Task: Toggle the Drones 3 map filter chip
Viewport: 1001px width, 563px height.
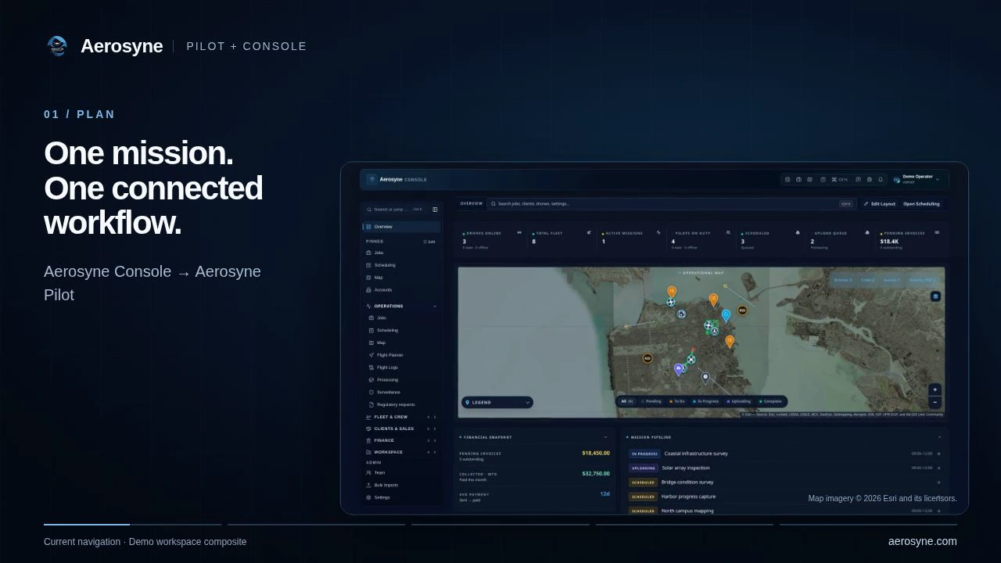Action: (843, 280)
